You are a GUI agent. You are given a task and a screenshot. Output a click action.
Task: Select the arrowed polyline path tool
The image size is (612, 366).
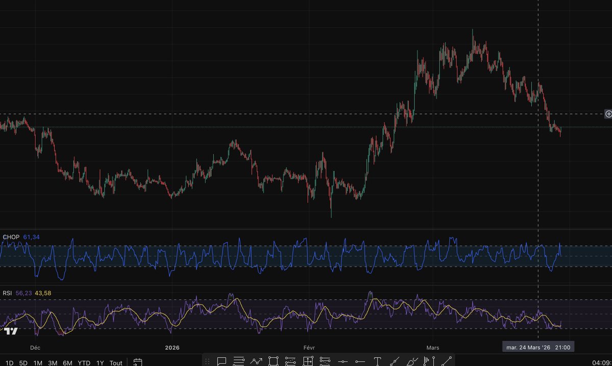point(256,362)
